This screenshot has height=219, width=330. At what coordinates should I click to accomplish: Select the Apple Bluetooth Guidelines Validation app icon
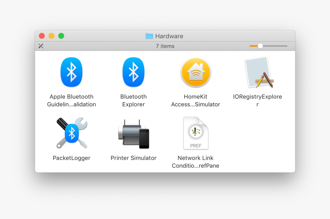click(71, 72)
